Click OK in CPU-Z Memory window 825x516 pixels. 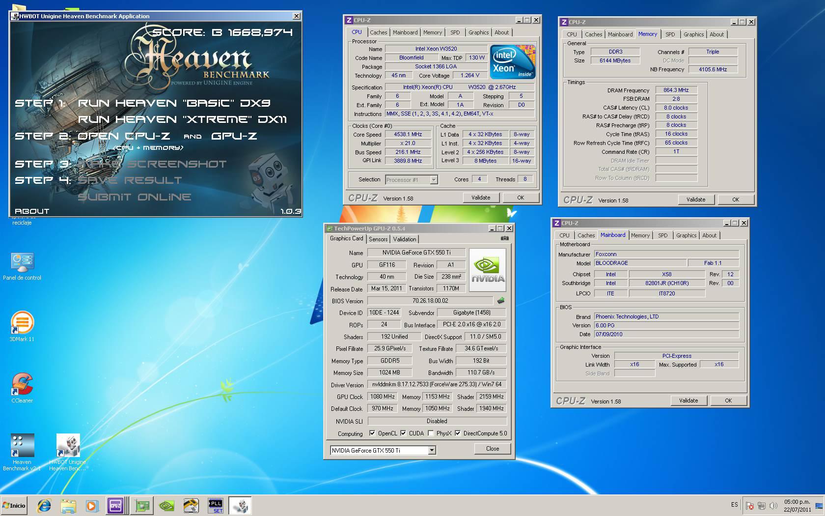[735, 200]
